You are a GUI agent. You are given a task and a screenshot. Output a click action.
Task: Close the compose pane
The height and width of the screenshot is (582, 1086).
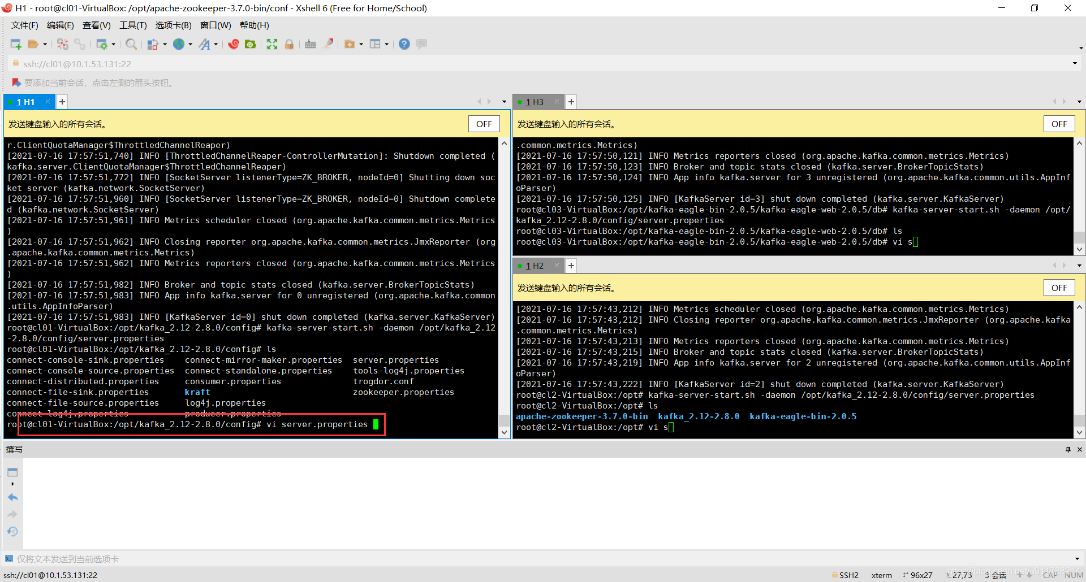pyautogui.click(x=1079, y=449)
